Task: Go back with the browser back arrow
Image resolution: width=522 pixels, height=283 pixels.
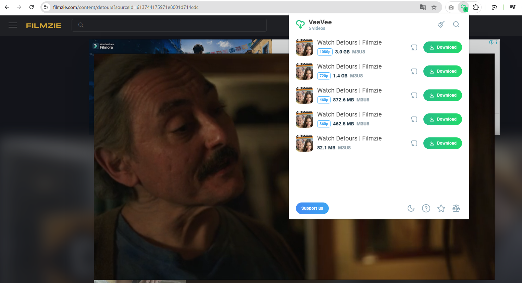Action: coord(7,7)
